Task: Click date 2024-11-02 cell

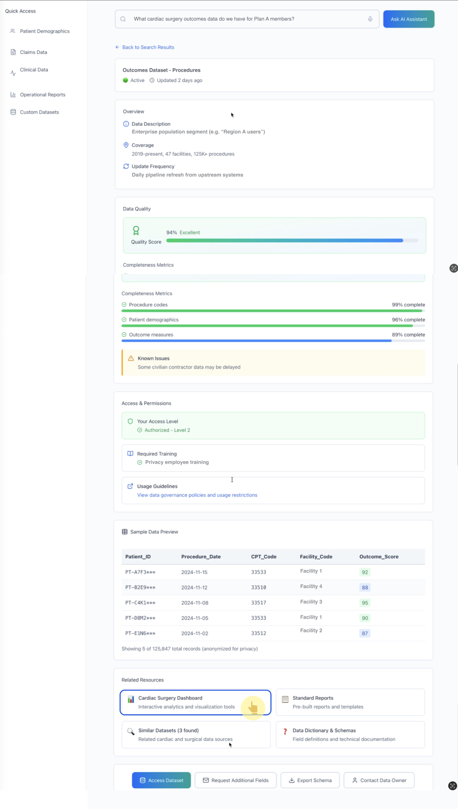Action: (x=195, y=633)
